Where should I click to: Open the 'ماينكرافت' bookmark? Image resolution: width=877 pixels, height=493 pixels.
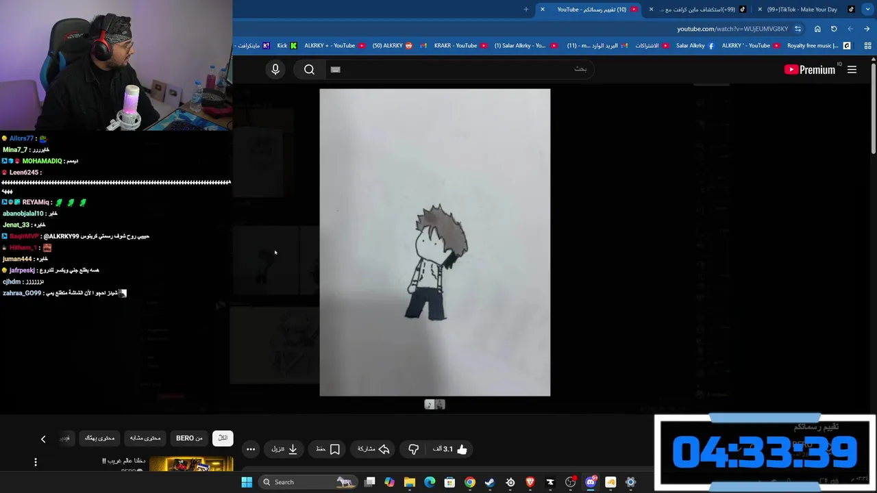[x=252, y=46]
